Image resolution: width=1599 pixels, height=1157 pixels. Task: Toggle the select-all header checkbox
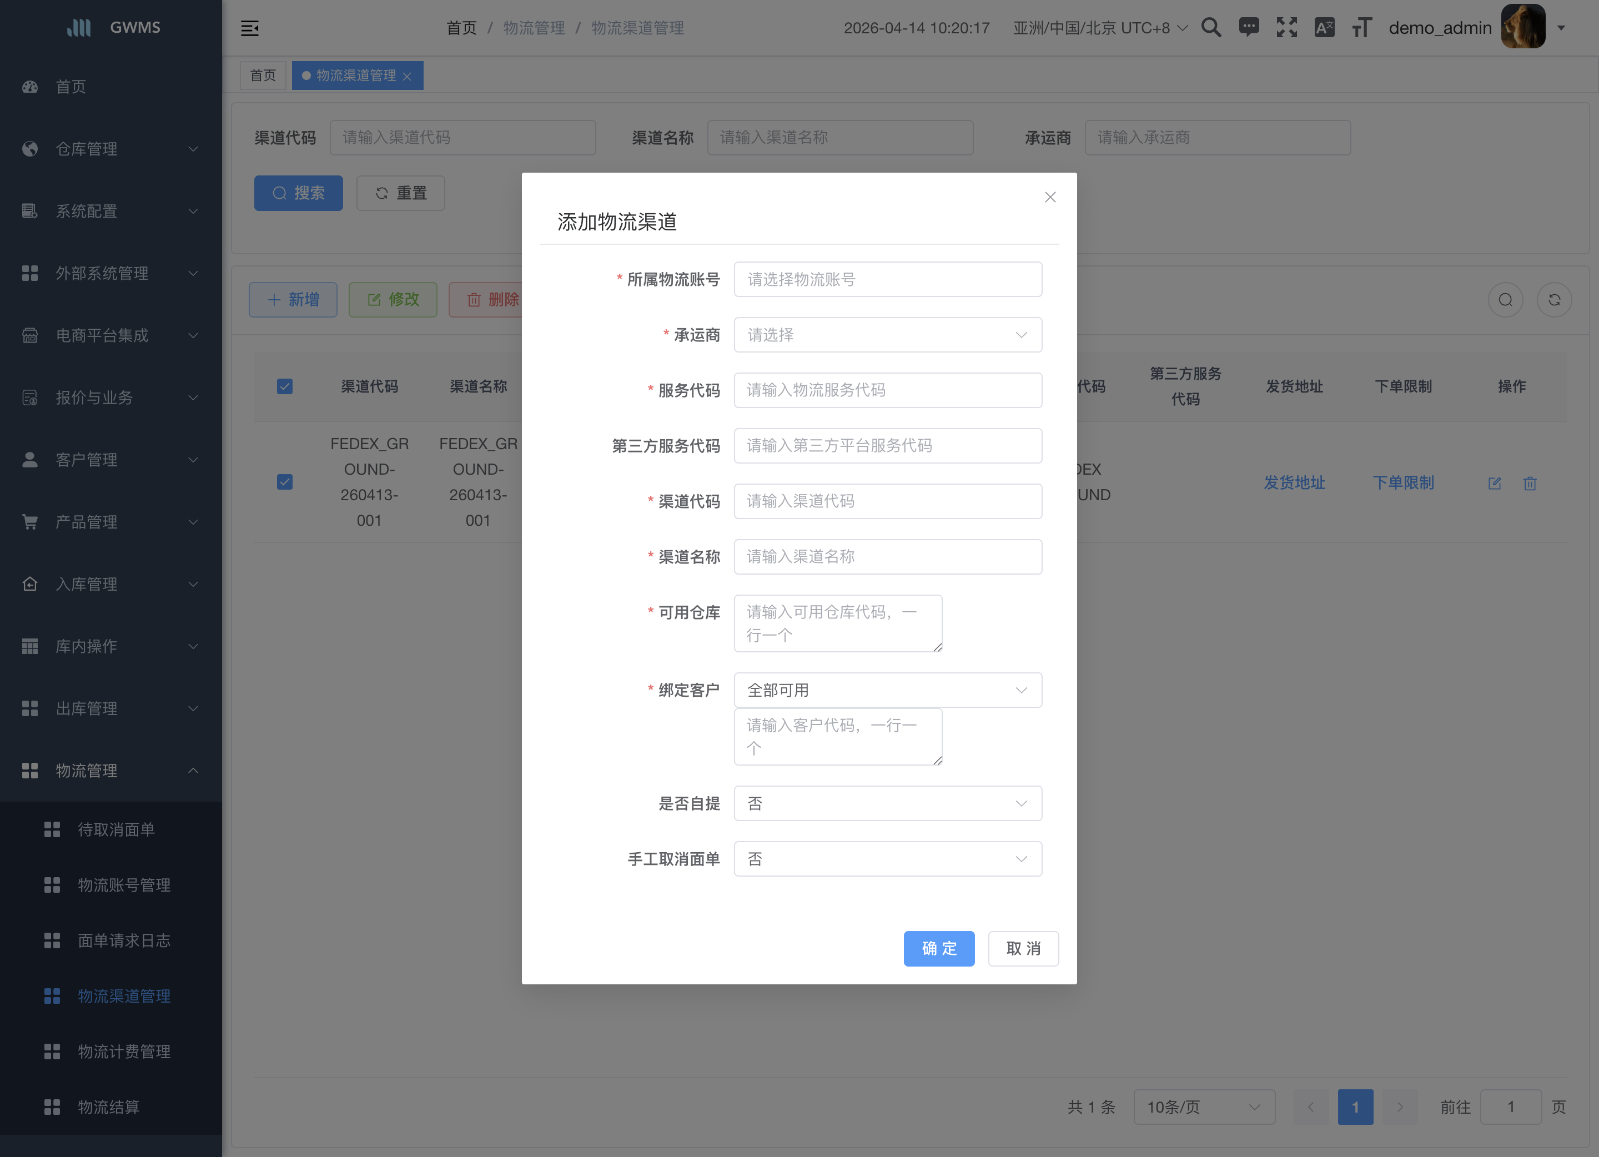285,386
